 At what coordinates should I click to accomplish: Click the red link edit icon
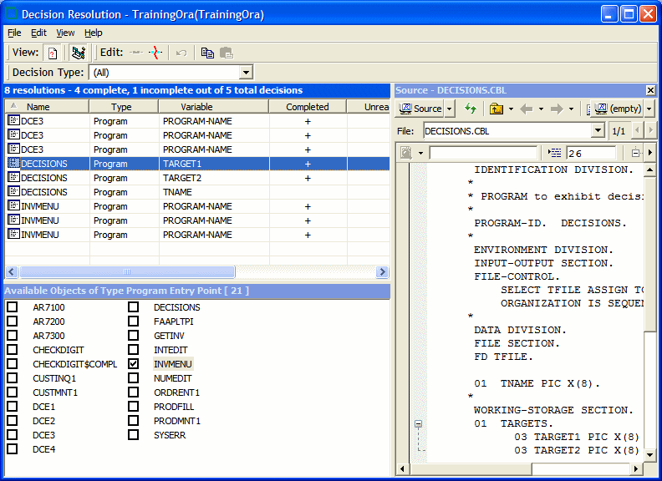[156, 53]
